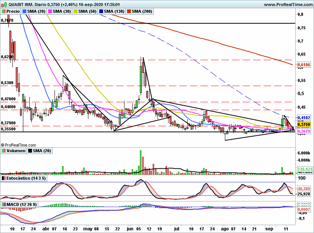314x233 pixels.
Task: Click the 14 date marker on time axis
Action: 244,229
